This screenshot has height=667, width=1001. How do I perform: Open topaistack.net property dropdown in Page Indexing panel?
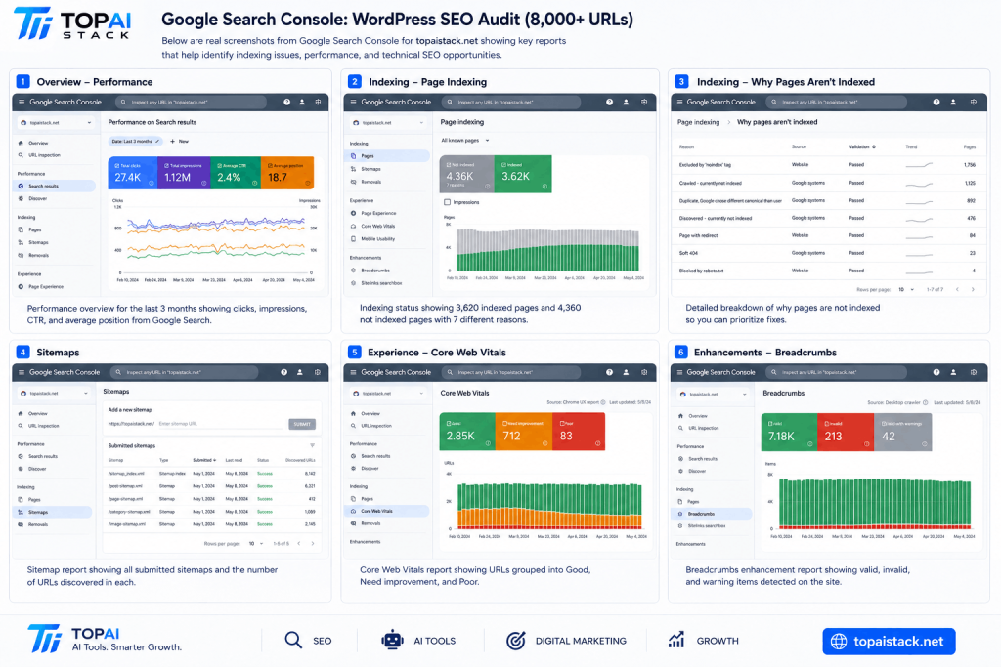pos(388,122)
